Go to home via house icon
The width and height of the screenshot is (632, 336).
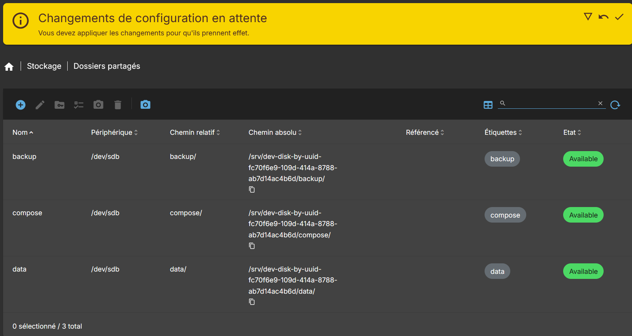tap(9, 67)
